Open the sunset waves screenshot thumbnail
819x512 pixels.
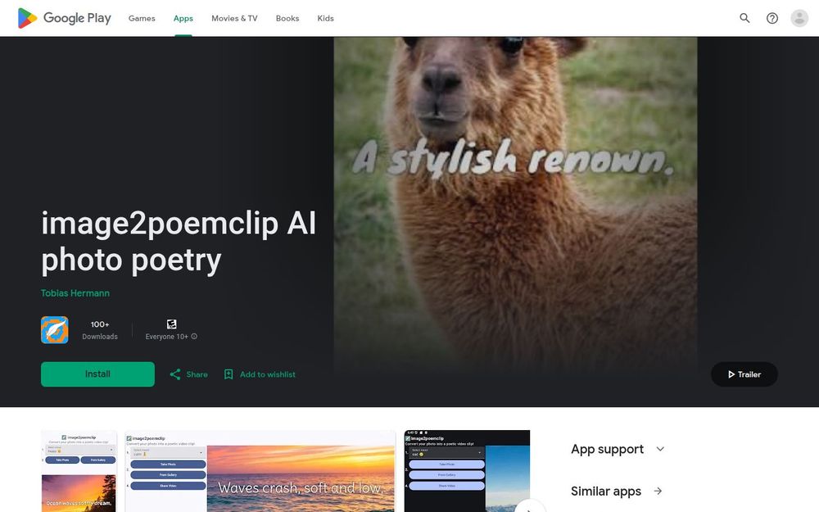260,471
